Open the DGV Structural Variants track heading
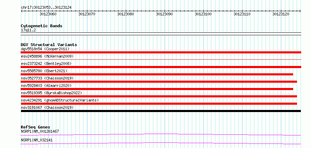The height and width of the screenshot is (148, 311). 49,45
